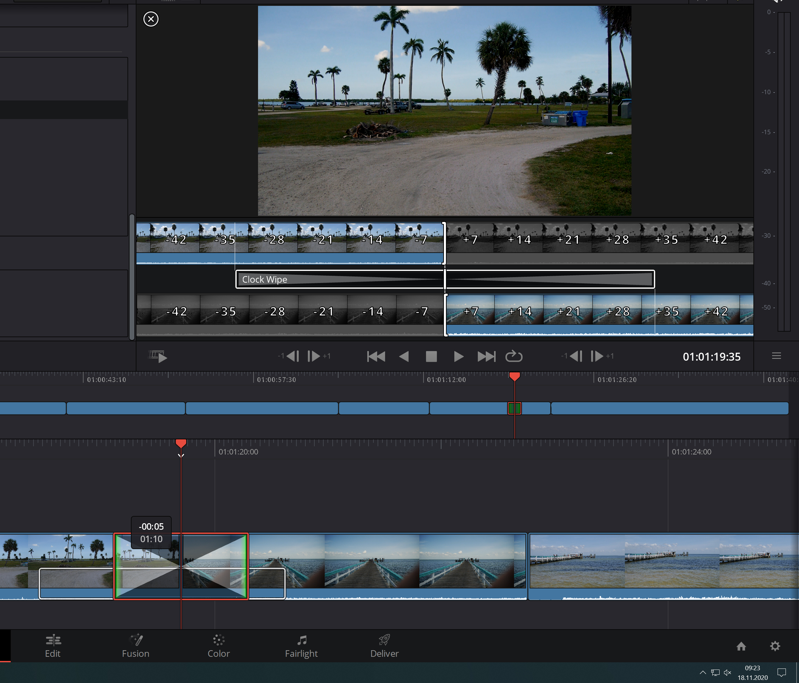
Task: Switch to the Color page
Action: [x=219, y=646]
